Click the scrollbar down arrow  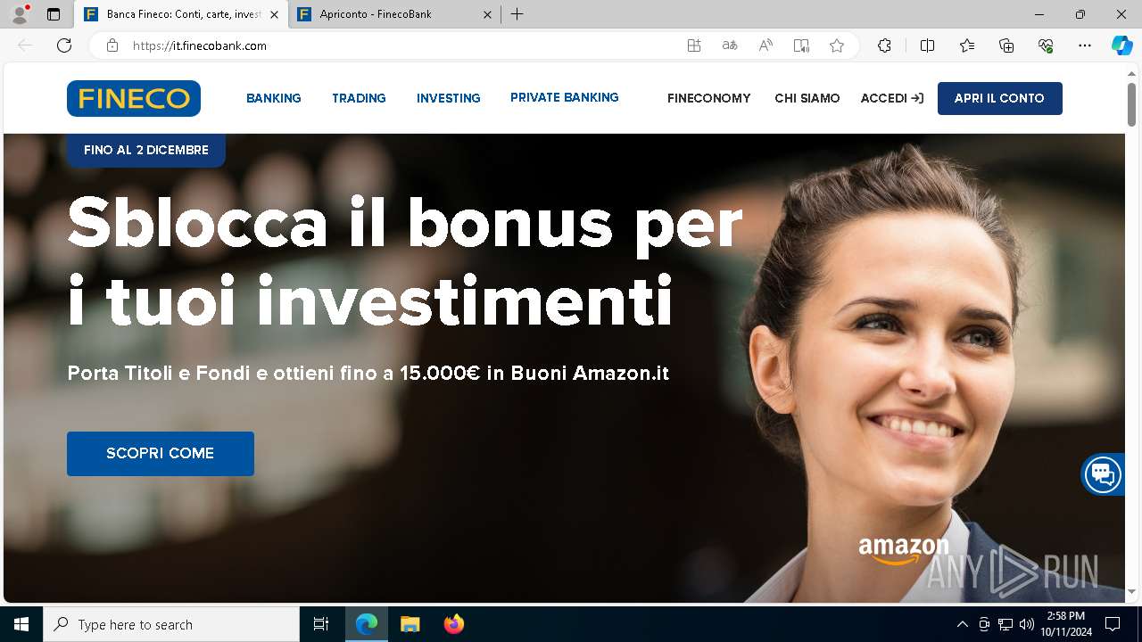tap(1131, 591)
